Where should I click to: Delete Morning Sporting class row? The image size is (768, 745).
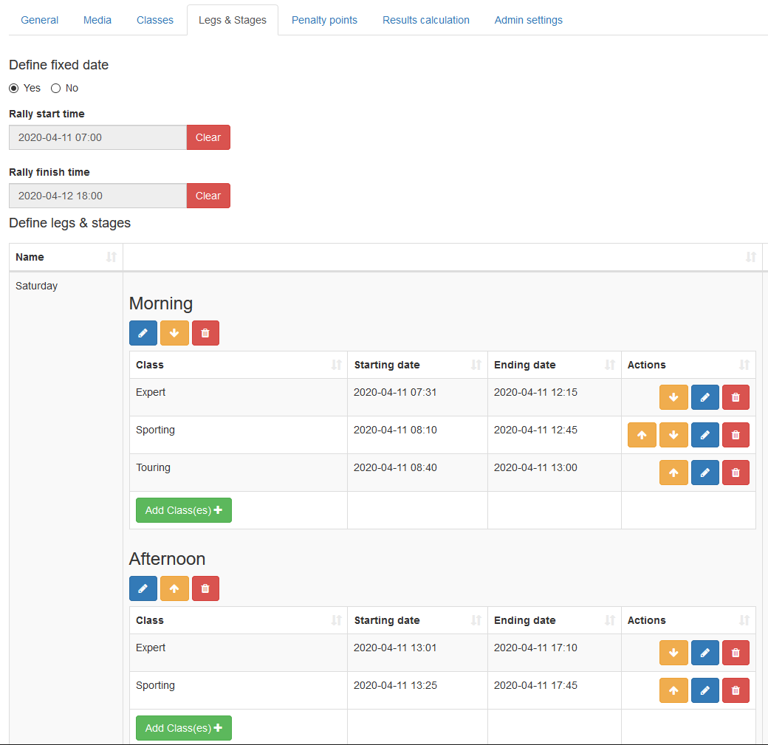coord(736,435)
